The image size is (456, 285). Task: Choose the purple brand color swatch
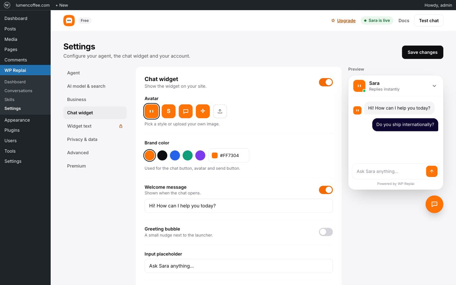pyautogui.click(x=200, y=155)
